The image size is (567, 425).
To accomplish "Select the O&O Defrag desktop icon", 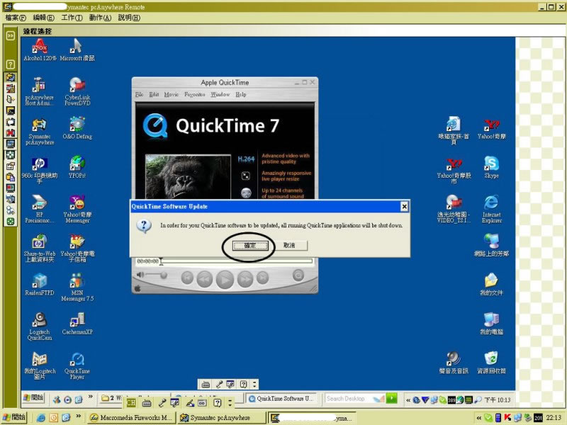I will pos(77,128).
